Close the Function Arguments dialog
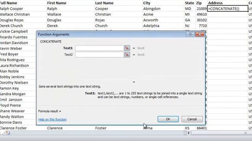 [200, 34]
